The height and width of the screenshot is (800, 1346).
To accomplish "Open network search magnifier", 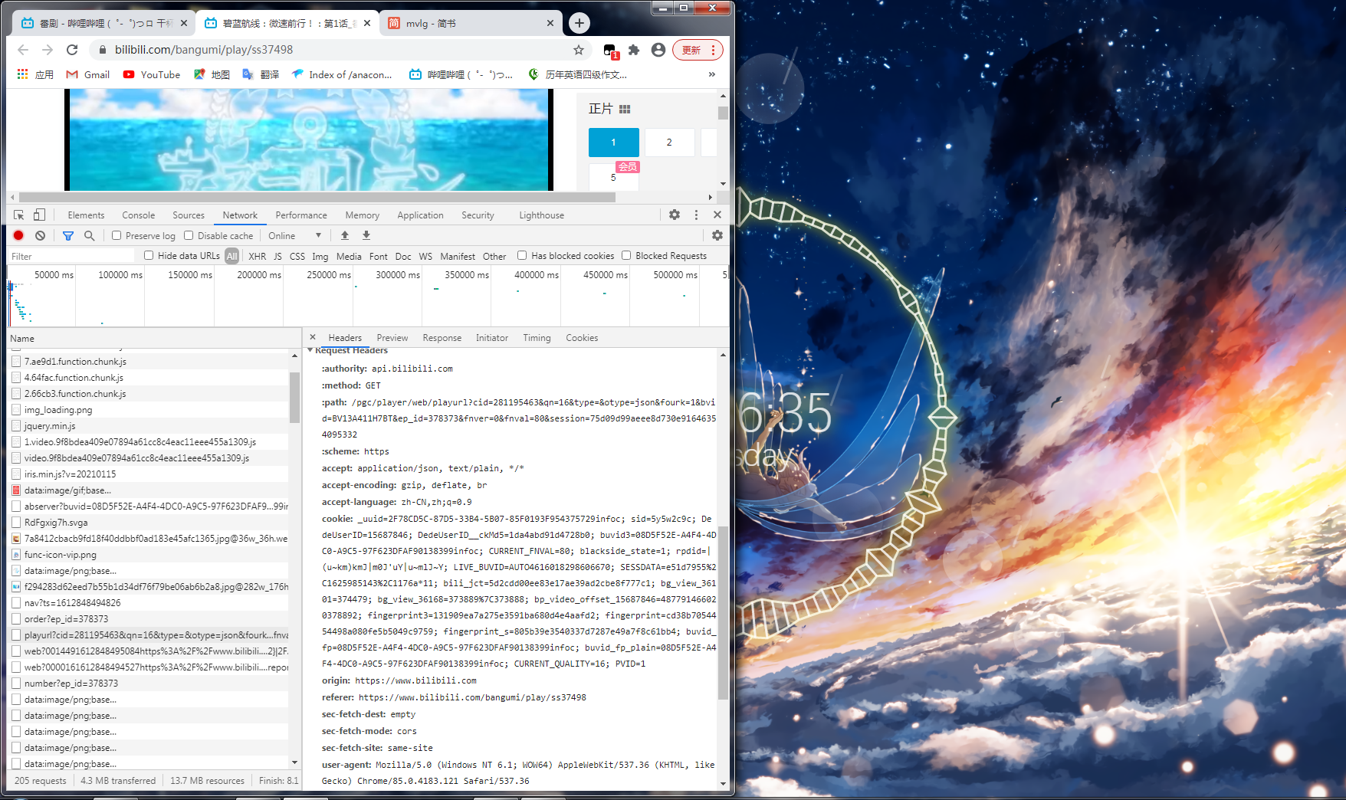I will (x=90, y=236).
